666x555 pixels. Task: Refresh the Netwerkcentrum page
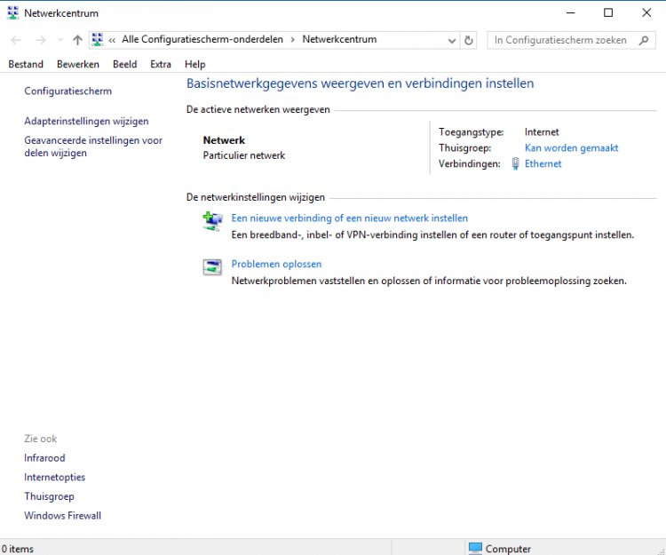coord(469,40)
